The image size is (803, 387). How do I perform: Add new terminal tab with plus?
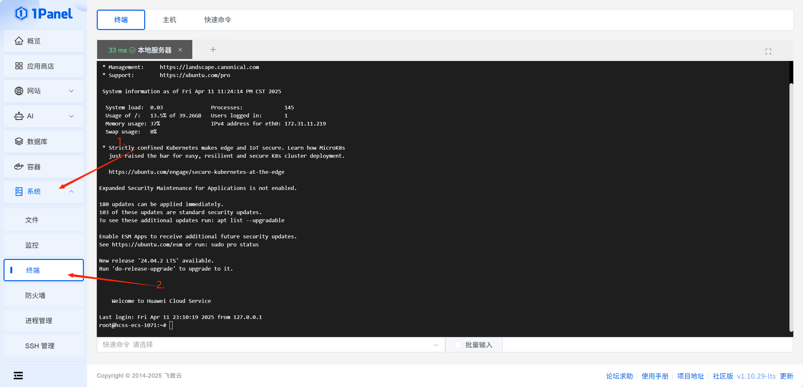point(213,50)
